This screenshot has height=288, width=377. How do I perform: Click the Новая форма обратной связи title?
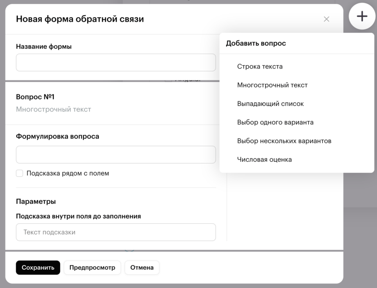click(80, 19)
